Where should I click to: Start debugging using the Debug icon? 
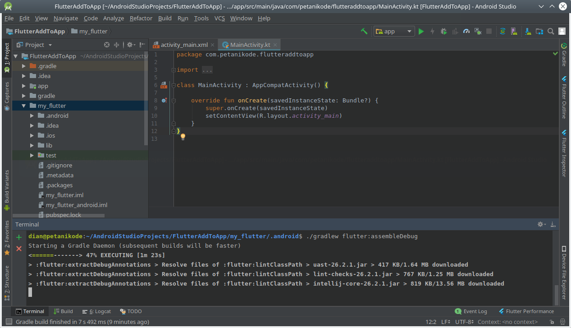443,31
